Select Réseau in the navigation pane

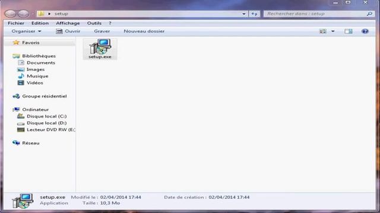point(31,143)
